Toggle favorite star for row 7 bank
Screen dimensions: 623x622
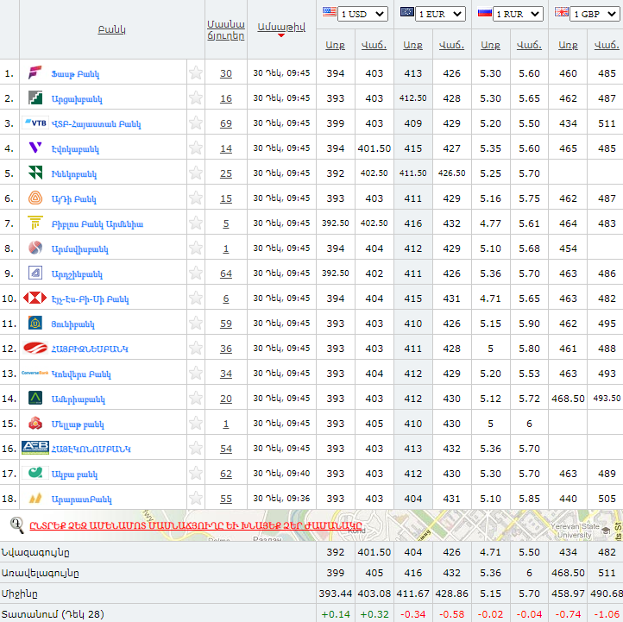[x=196, y=223]
